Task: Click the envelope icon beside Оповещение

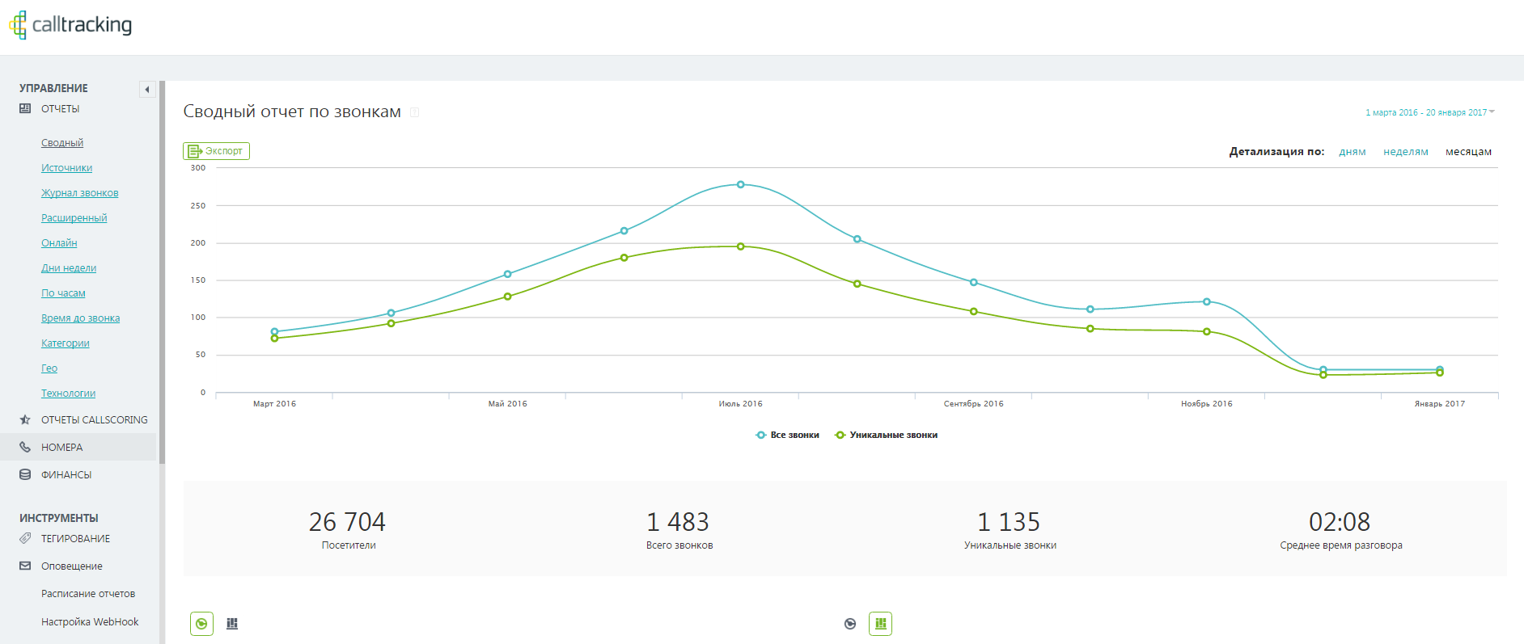Action: (x=25, y=566)
